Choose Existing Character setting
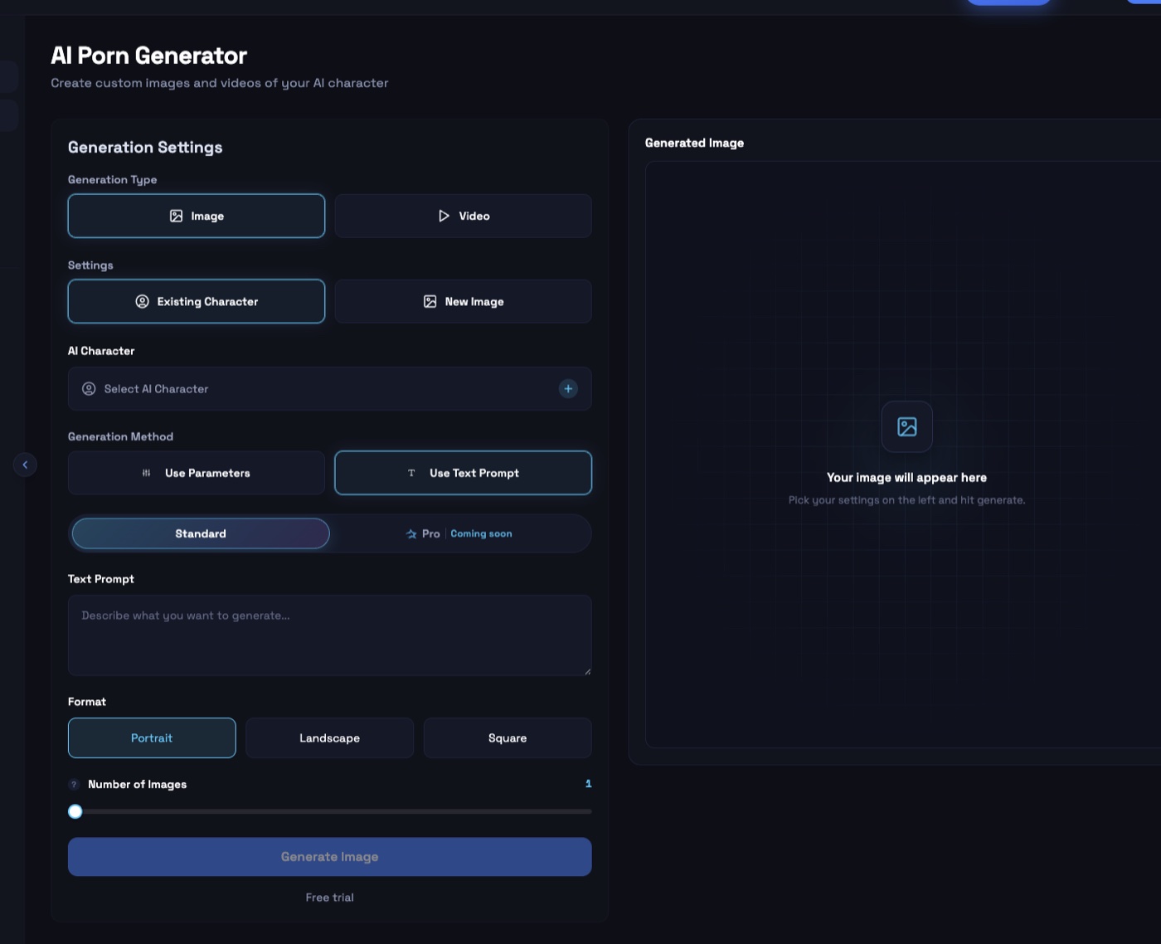Viewport: 1161px width, 944px height. pos(197,301)
